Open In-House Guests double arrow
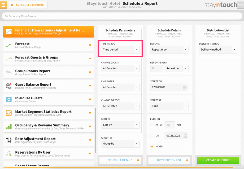 (90, 99)
